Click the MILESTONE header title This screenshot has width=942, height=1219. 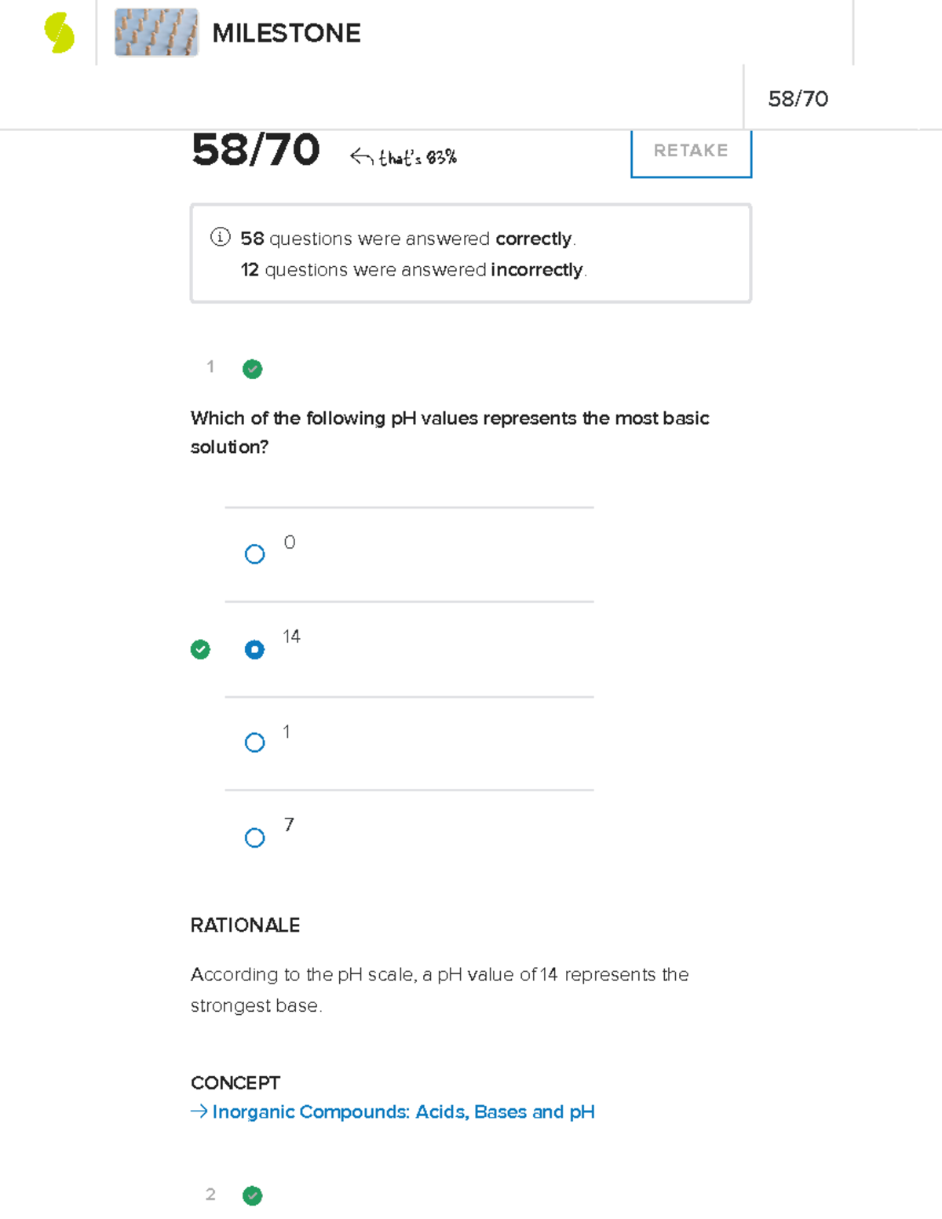coord(287,33)
